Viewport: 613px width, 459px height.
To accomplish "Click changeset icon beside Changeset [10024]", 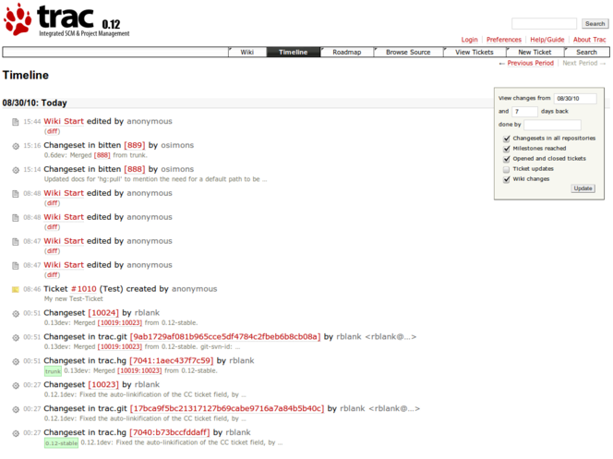I will pos(16,313).
